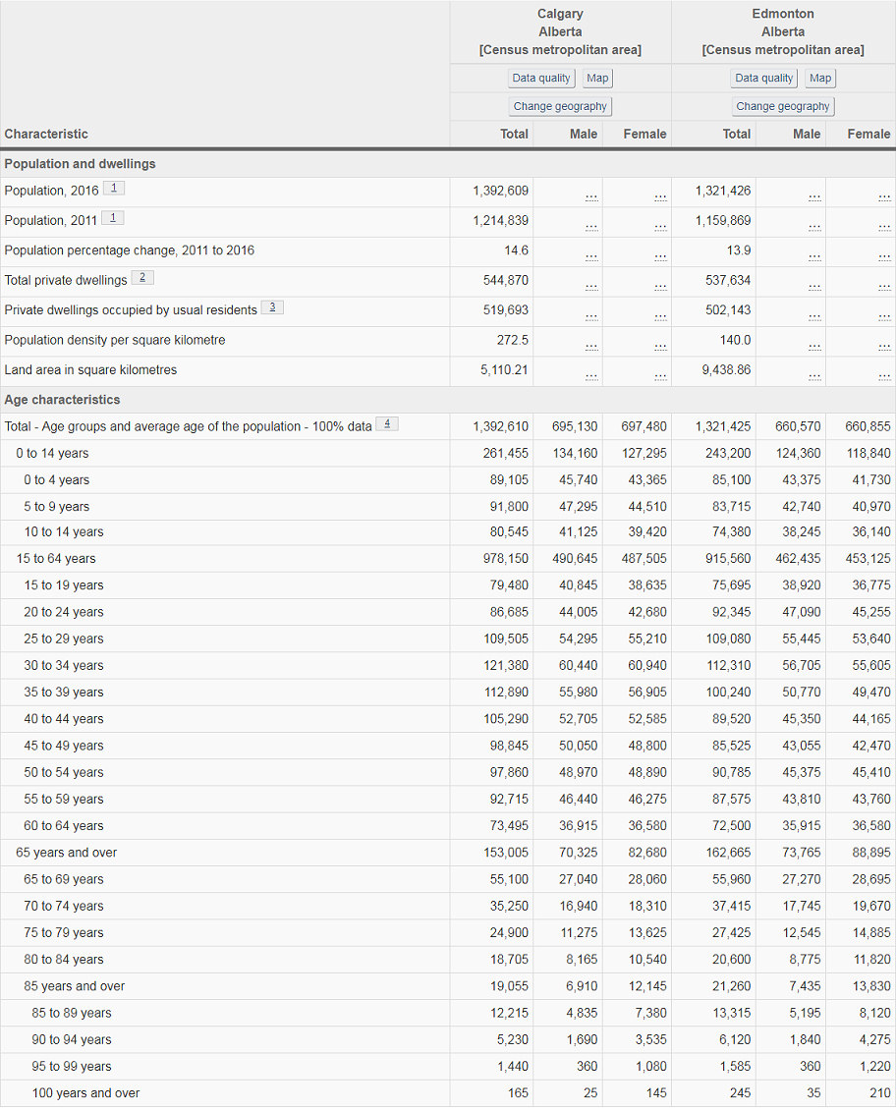Click the Calgary Alberta geography heading

(560, 31)
